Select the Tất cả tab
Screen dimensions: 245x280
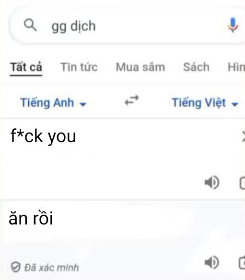[26, 67]
